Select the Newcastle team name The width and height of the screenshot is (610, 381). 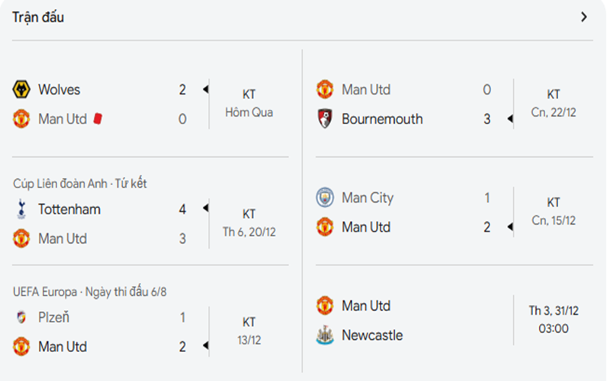click(x=372, y=335)
